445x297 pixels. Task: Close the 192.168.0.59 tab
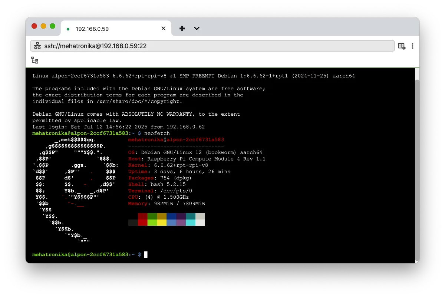click(163, 28)
